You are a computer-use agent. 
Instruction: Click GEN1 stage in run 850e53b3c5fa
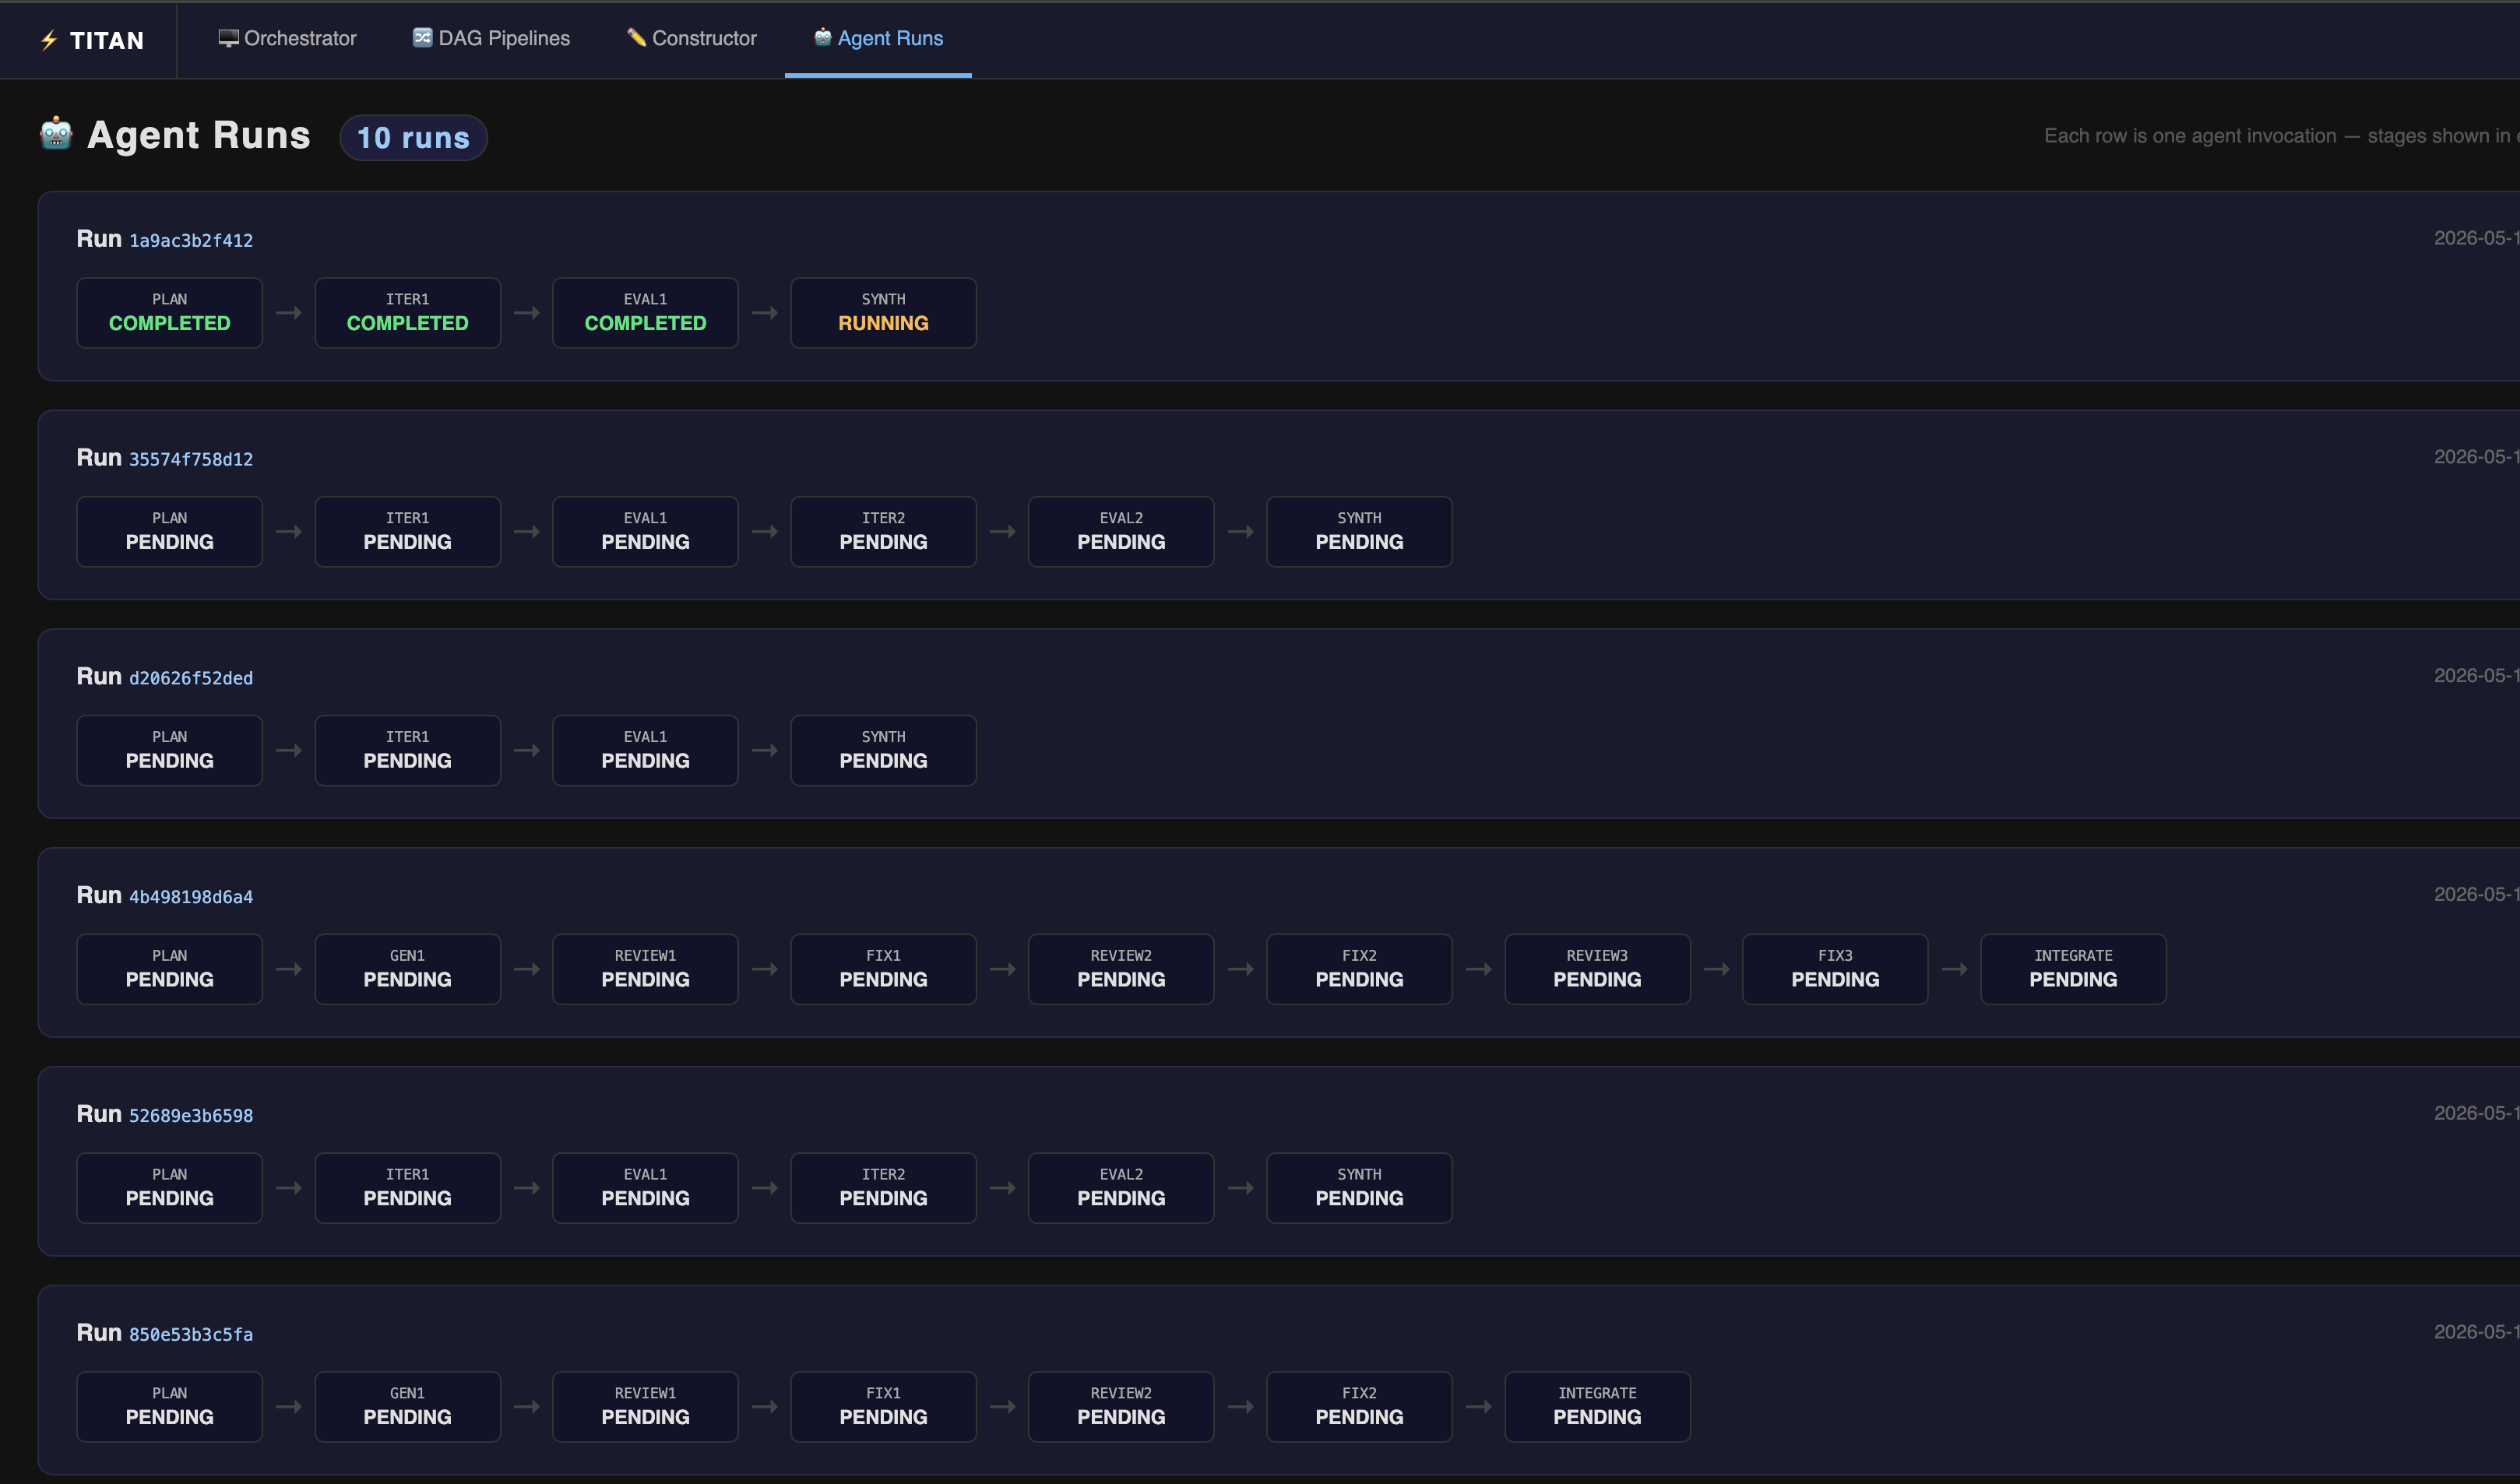click(408, 1408)
